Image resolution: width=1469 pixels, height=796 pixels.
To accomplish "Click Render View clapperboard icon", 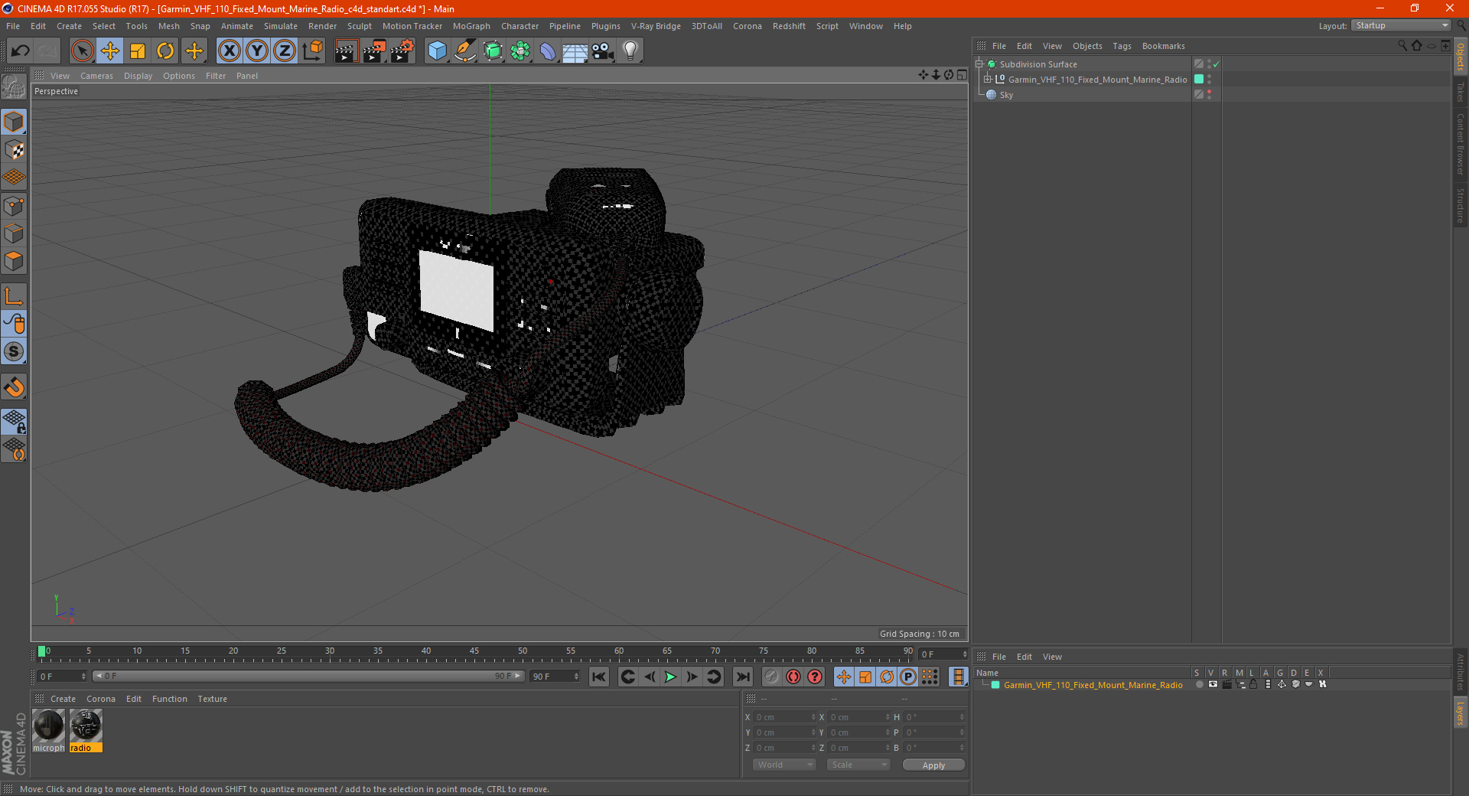I will tap(346, 51).
